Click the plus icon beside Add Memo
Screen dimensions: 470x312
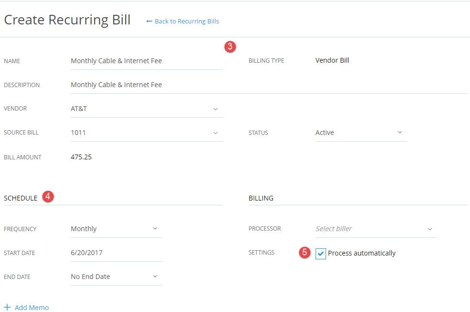tap(7, 307)
